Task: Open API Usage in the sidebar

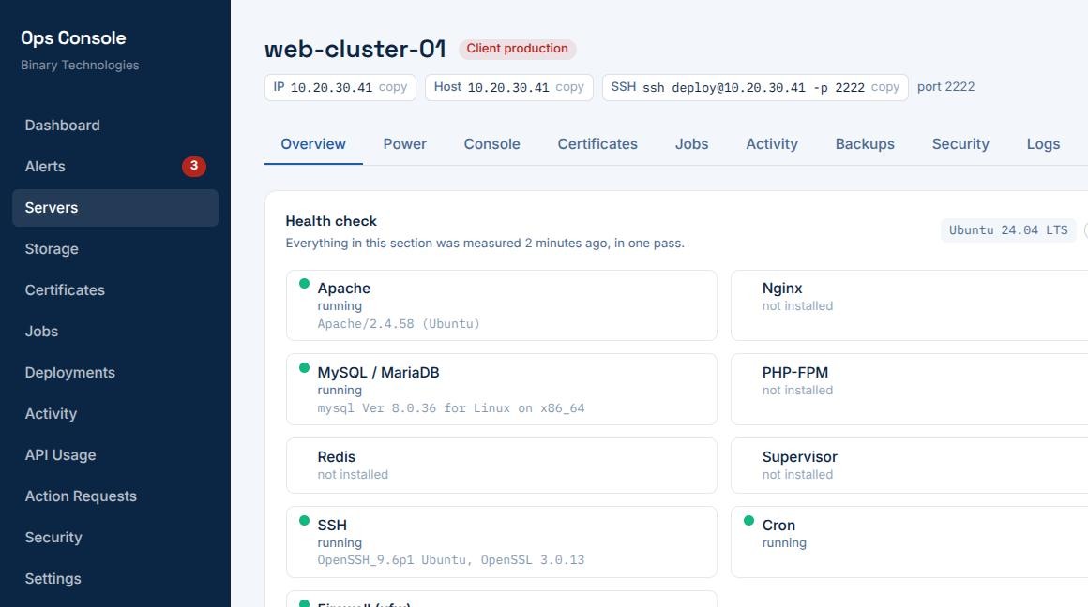Action: (x=115, y=455)
